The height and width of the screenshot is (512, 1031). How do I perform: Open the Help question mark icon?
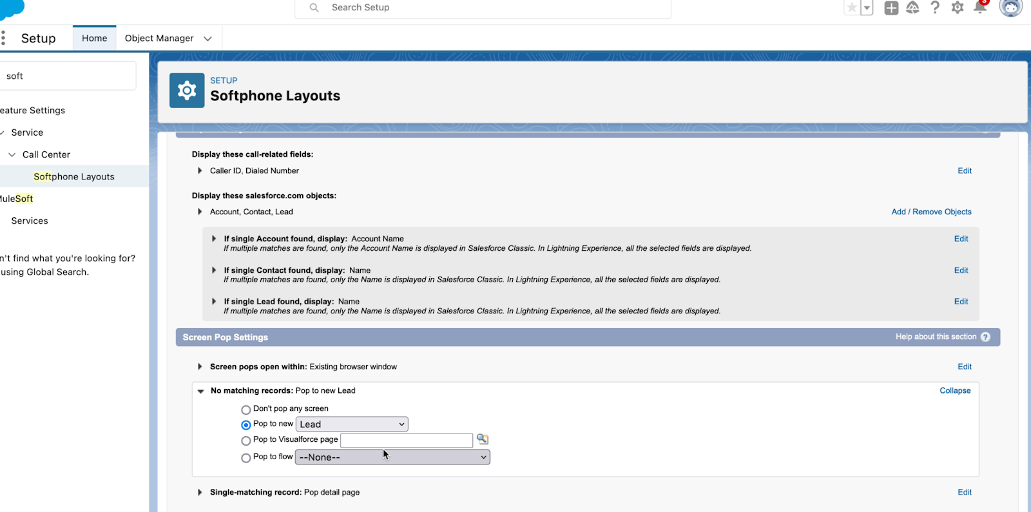[x=935, y=8]
